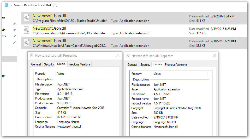Screen dimensions: 250x139
Task: Expand the breadcrumb chevron before Search Results
Action: pyautogui.click(x=11, y=5)
